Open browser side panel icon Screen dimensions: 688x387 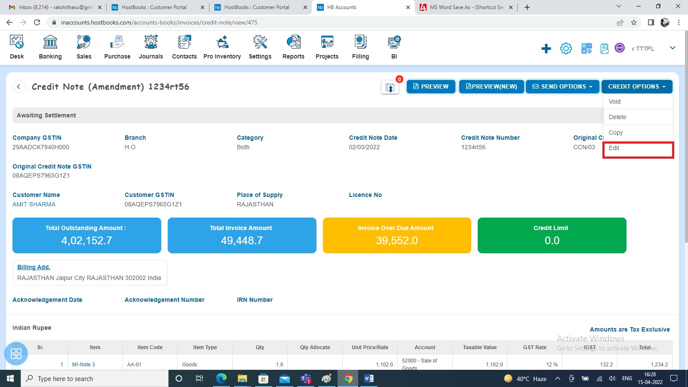point(651,22)
